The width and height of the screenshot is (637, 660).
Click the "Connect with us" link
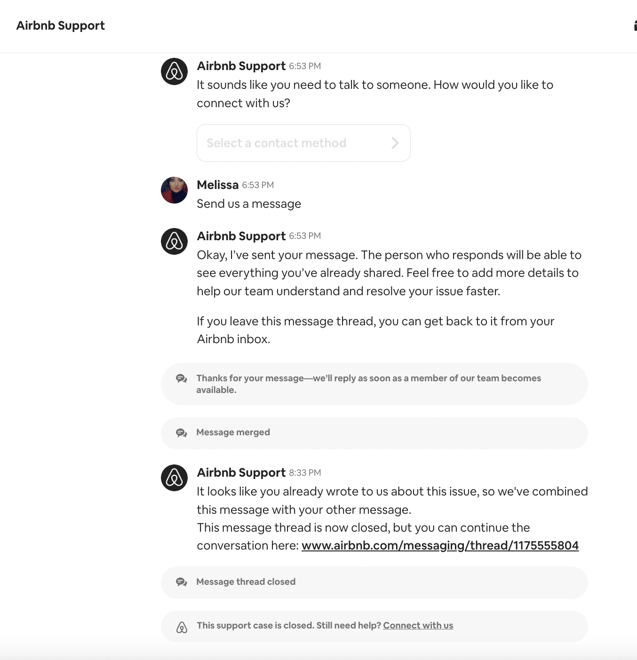point(418,626)
